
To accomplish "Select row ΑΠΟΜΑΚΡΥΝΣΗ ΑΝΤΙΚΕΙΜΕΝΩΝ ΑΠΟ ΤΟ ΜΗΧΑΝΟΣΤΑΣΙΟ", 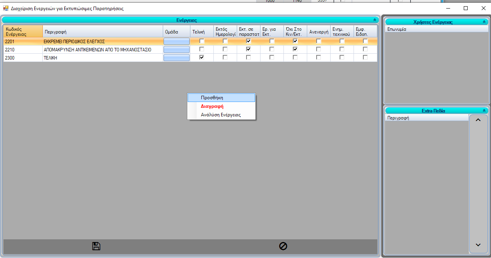I will [97, 50].
